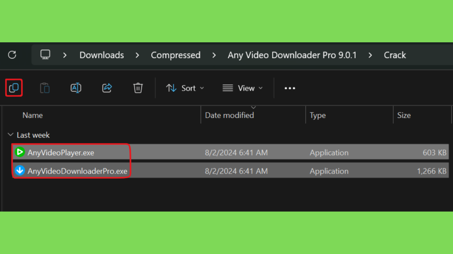Click the AnyVideoDownloaderPro.exe blue arrow icon
The height and width of the screenshot is (254, 453).
20,171
